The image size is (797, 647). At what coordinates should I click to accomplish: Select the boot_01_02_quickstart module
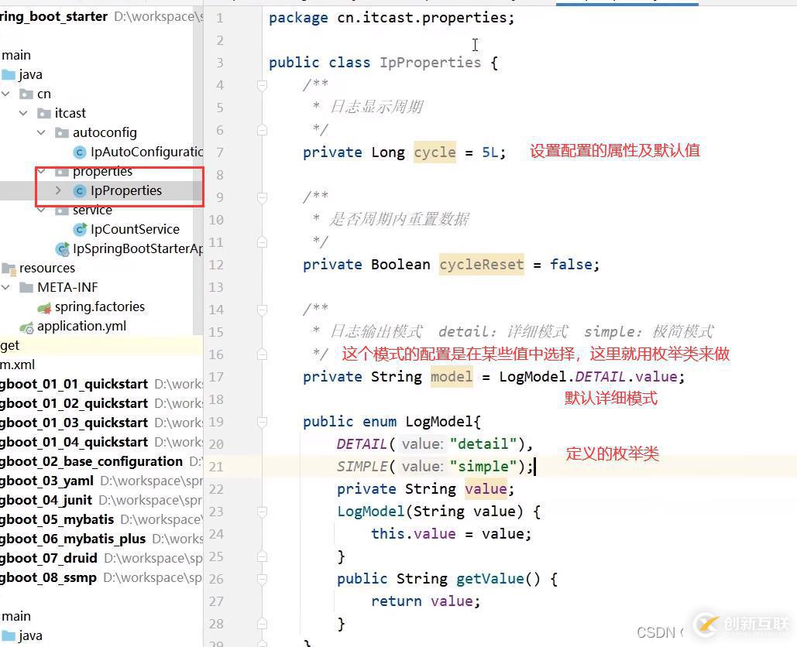point(74,403)
